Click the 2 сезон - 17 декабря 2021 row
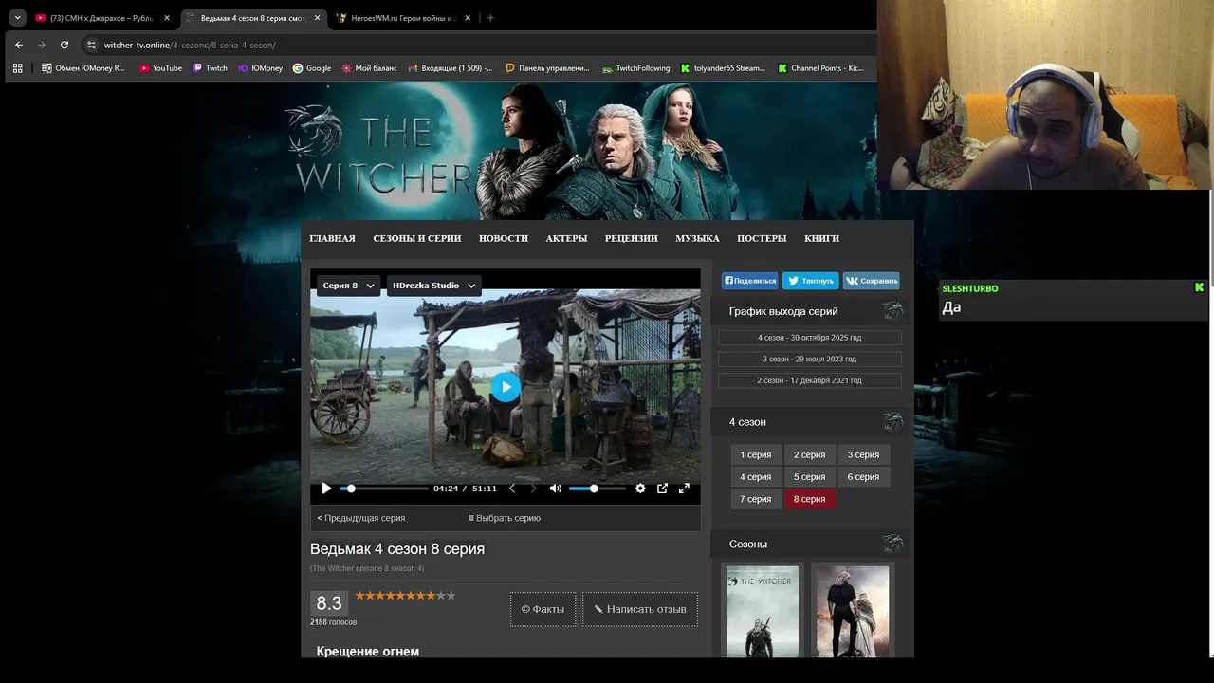 pos(810,380)
